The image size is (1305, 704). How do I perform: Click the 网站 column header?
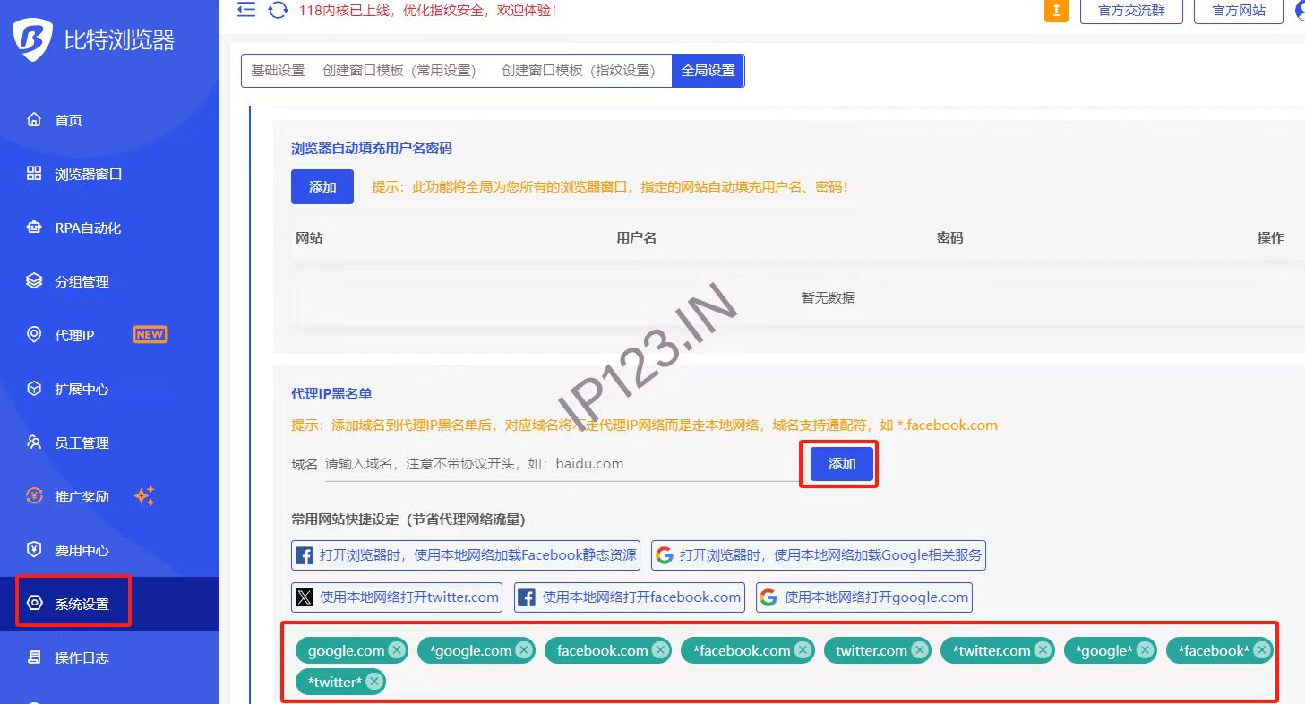(x=309, y=237)
